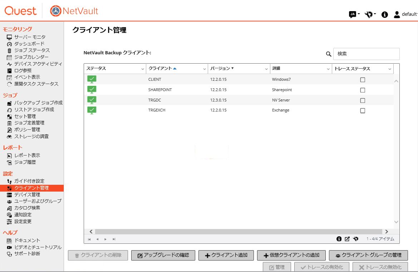Click the バージョン filter marker
418x272 pixels.
click(x=232, y=68)
